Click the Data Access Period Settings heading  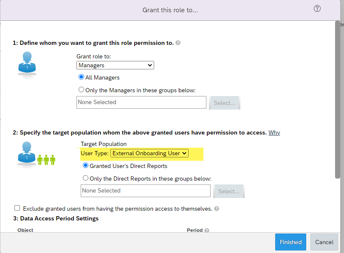pos(56,218)
